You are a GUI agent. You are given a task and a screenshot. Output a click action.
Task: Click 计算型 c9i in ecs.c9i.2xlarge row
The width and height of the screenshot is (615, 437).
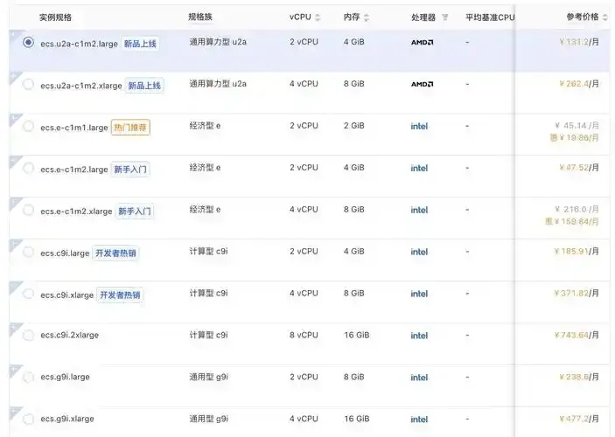tap(208, 335)
